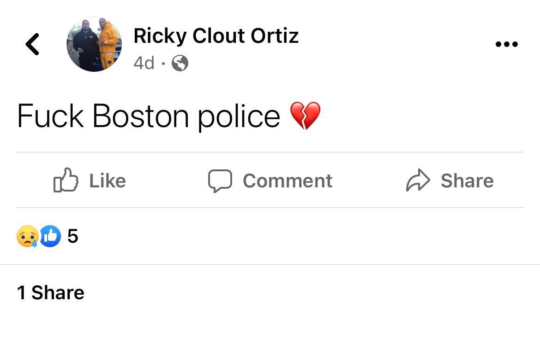Viewport: 540px width, 337px height.
Task: Tap the broken heart emoji in post
Action: pyautogui.click(x=305, y=116)
